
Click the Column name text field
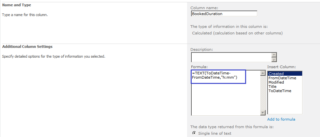(224, 14)
